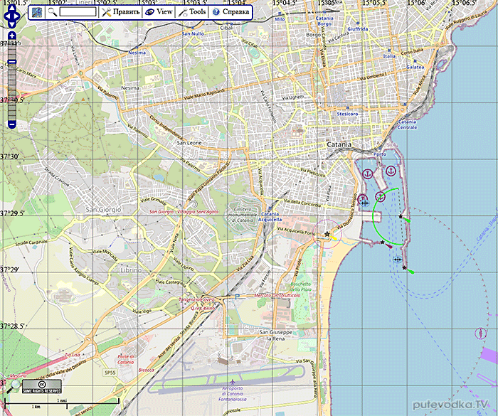Click the Catania Centrale station label

click(407, 124)
